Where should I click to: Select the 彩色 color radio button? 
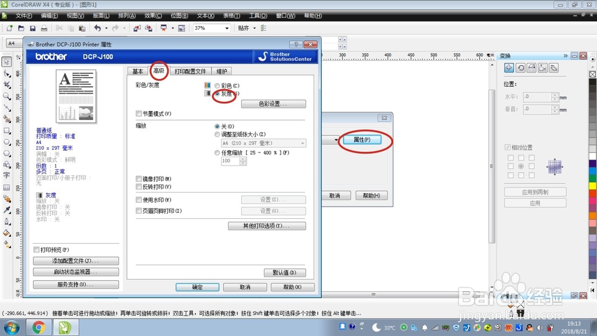[x=217, y=86]
